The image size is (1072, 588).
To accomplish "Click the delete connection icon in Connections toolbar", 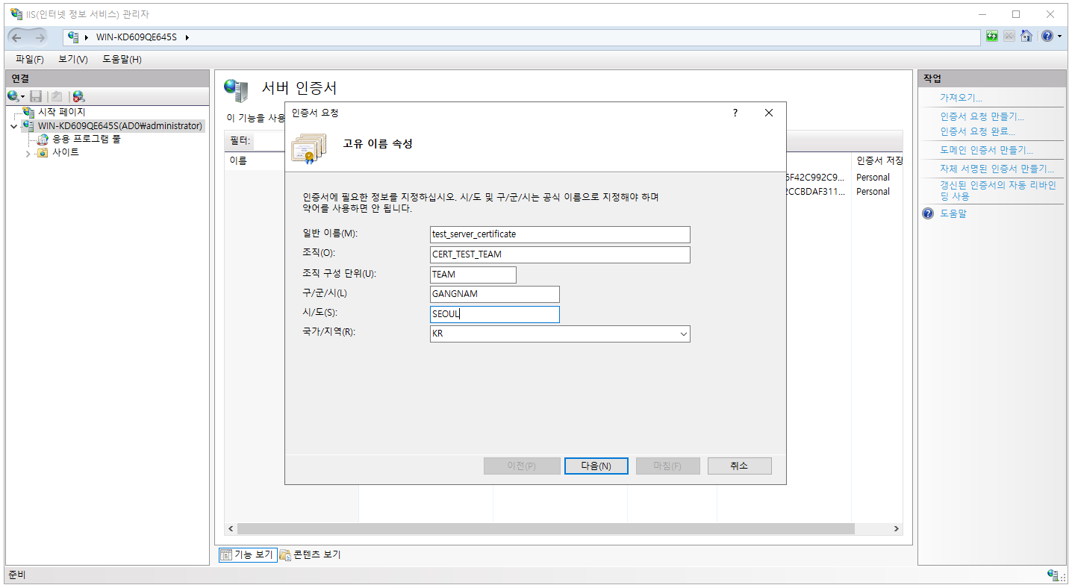I will pyautogui.click(x=78, y=96).
